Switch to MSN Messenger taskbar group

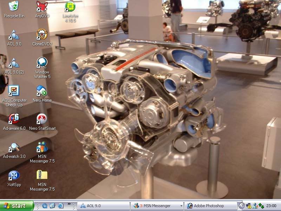pyautogui.click(x=157, y=206)
